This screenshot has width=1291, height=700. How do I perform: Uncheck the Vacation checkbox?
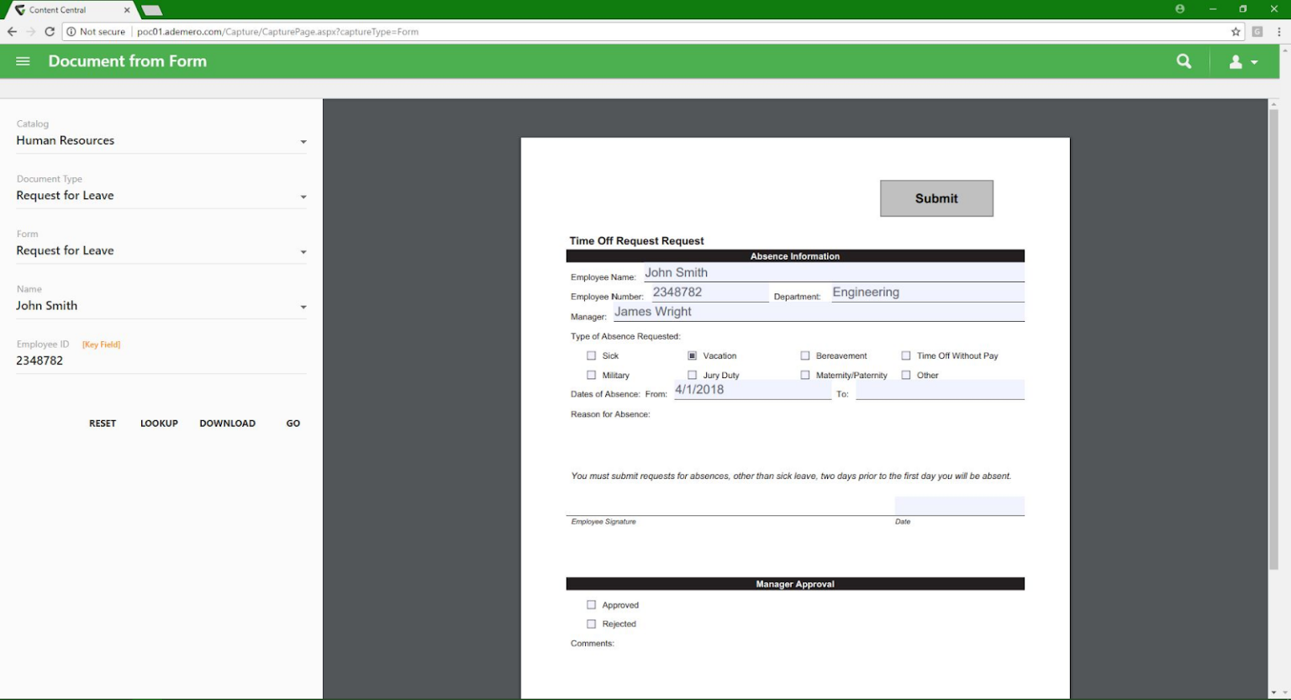point(692,355)
